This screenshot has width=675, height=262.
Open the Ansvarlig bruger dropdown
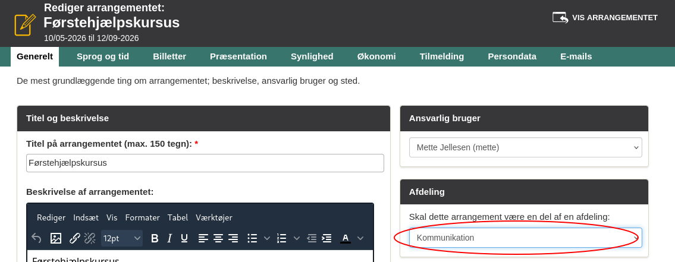click(x=525, y=147)
